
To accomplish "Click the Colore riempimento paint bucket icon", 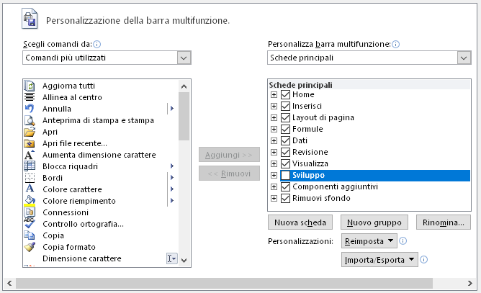I will click(30, 201).
